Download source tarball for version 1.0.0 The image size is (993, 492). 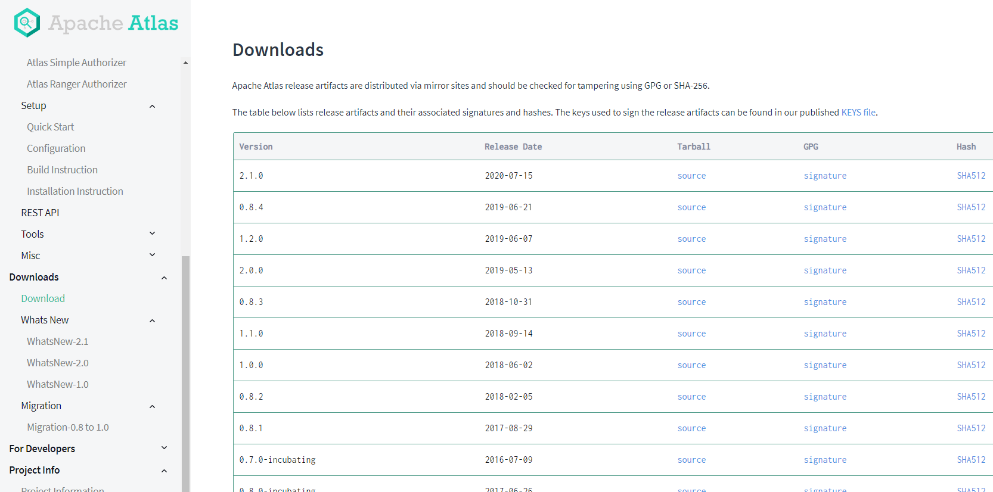click(691, 365)
